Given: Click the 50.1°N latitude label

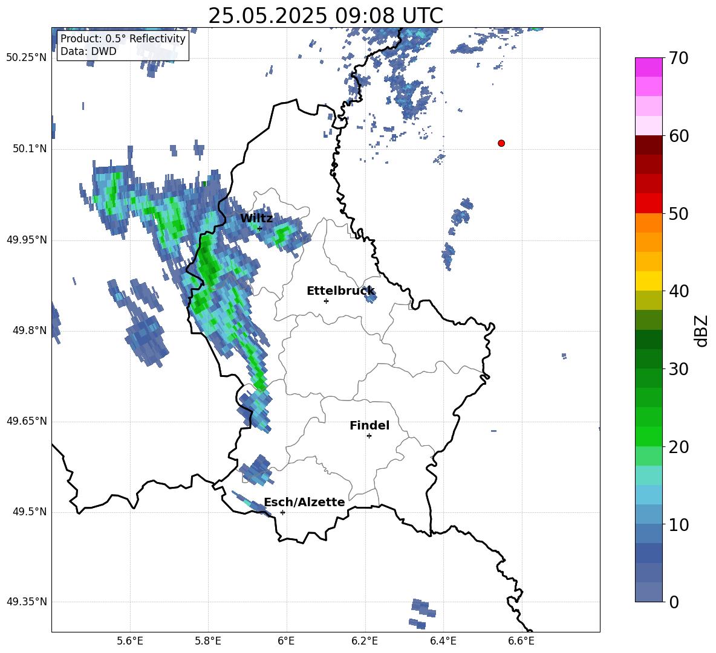Looking at the screenshot, I should click(x=30, y=149).
